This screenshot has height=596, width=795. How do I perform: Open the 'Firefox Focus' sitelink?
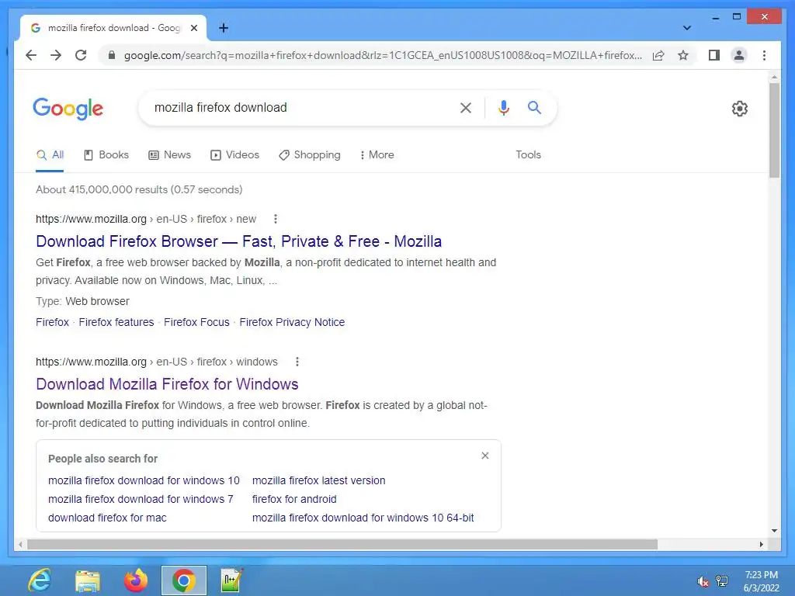click(196, 322)
